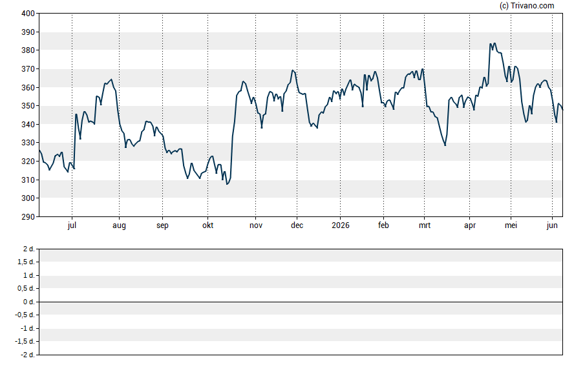Click the 360 price axis label
574x365 pixels.
[x=28, y=88]
